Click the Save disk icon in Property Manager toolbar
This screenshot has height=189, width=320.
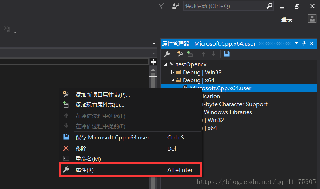pyautogui.click(x=226, y=54)
